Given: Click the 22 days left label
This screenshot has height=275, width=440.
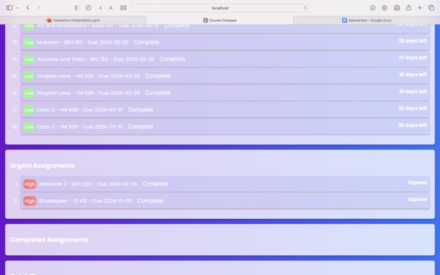Looking at the screenshot, I should click(413, 41).
